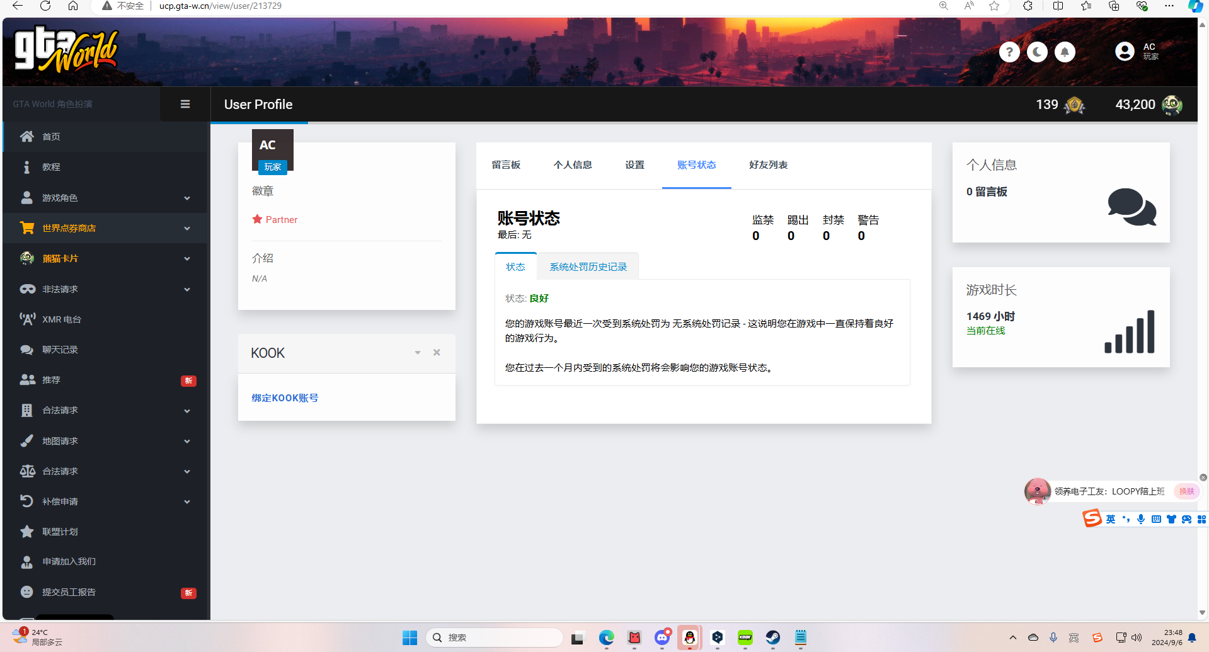
Task: Collapse the KOOK card arrow
Action: pyautogui.click(x=418, y=353)
